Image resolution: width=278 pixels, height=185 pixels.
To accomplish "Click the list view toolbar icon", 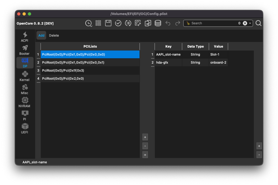I will (x=98, y=23).
